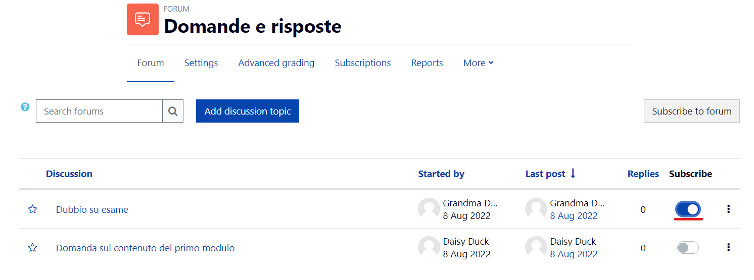Open three-dot menu for Daisy Duck's discussion
The width and height of the screenshot is (754, 280).
[728, 247]
